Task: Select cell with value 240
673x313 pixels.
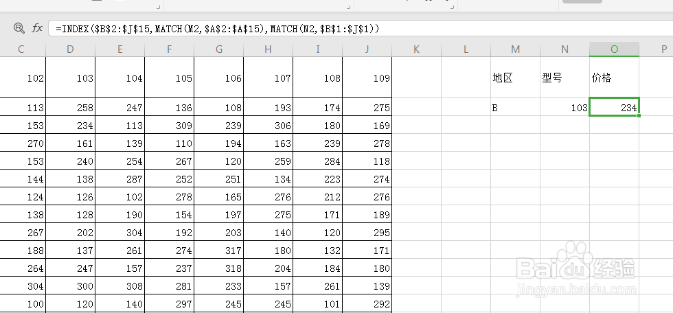Action: tap(70, 161)
